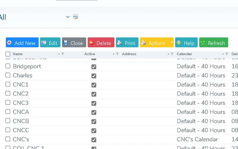Click the Bridgeport name cell
Screen dimensions: 238x149
27,67
